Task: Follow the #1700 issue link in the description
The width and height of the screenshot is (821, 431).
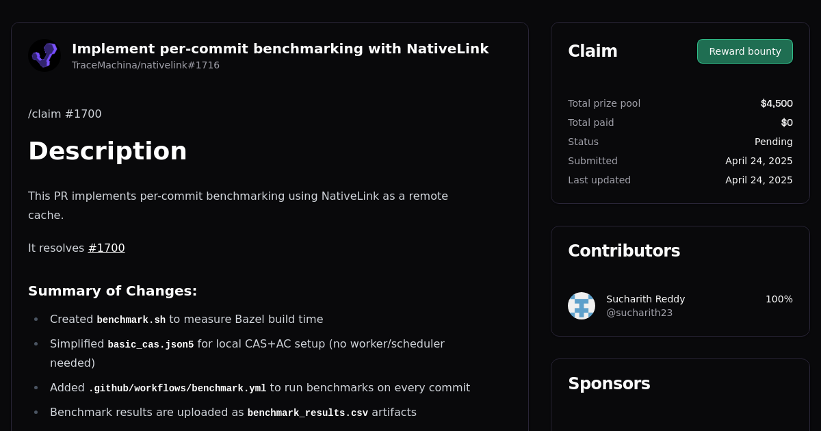Action: [x=106, y=248]
